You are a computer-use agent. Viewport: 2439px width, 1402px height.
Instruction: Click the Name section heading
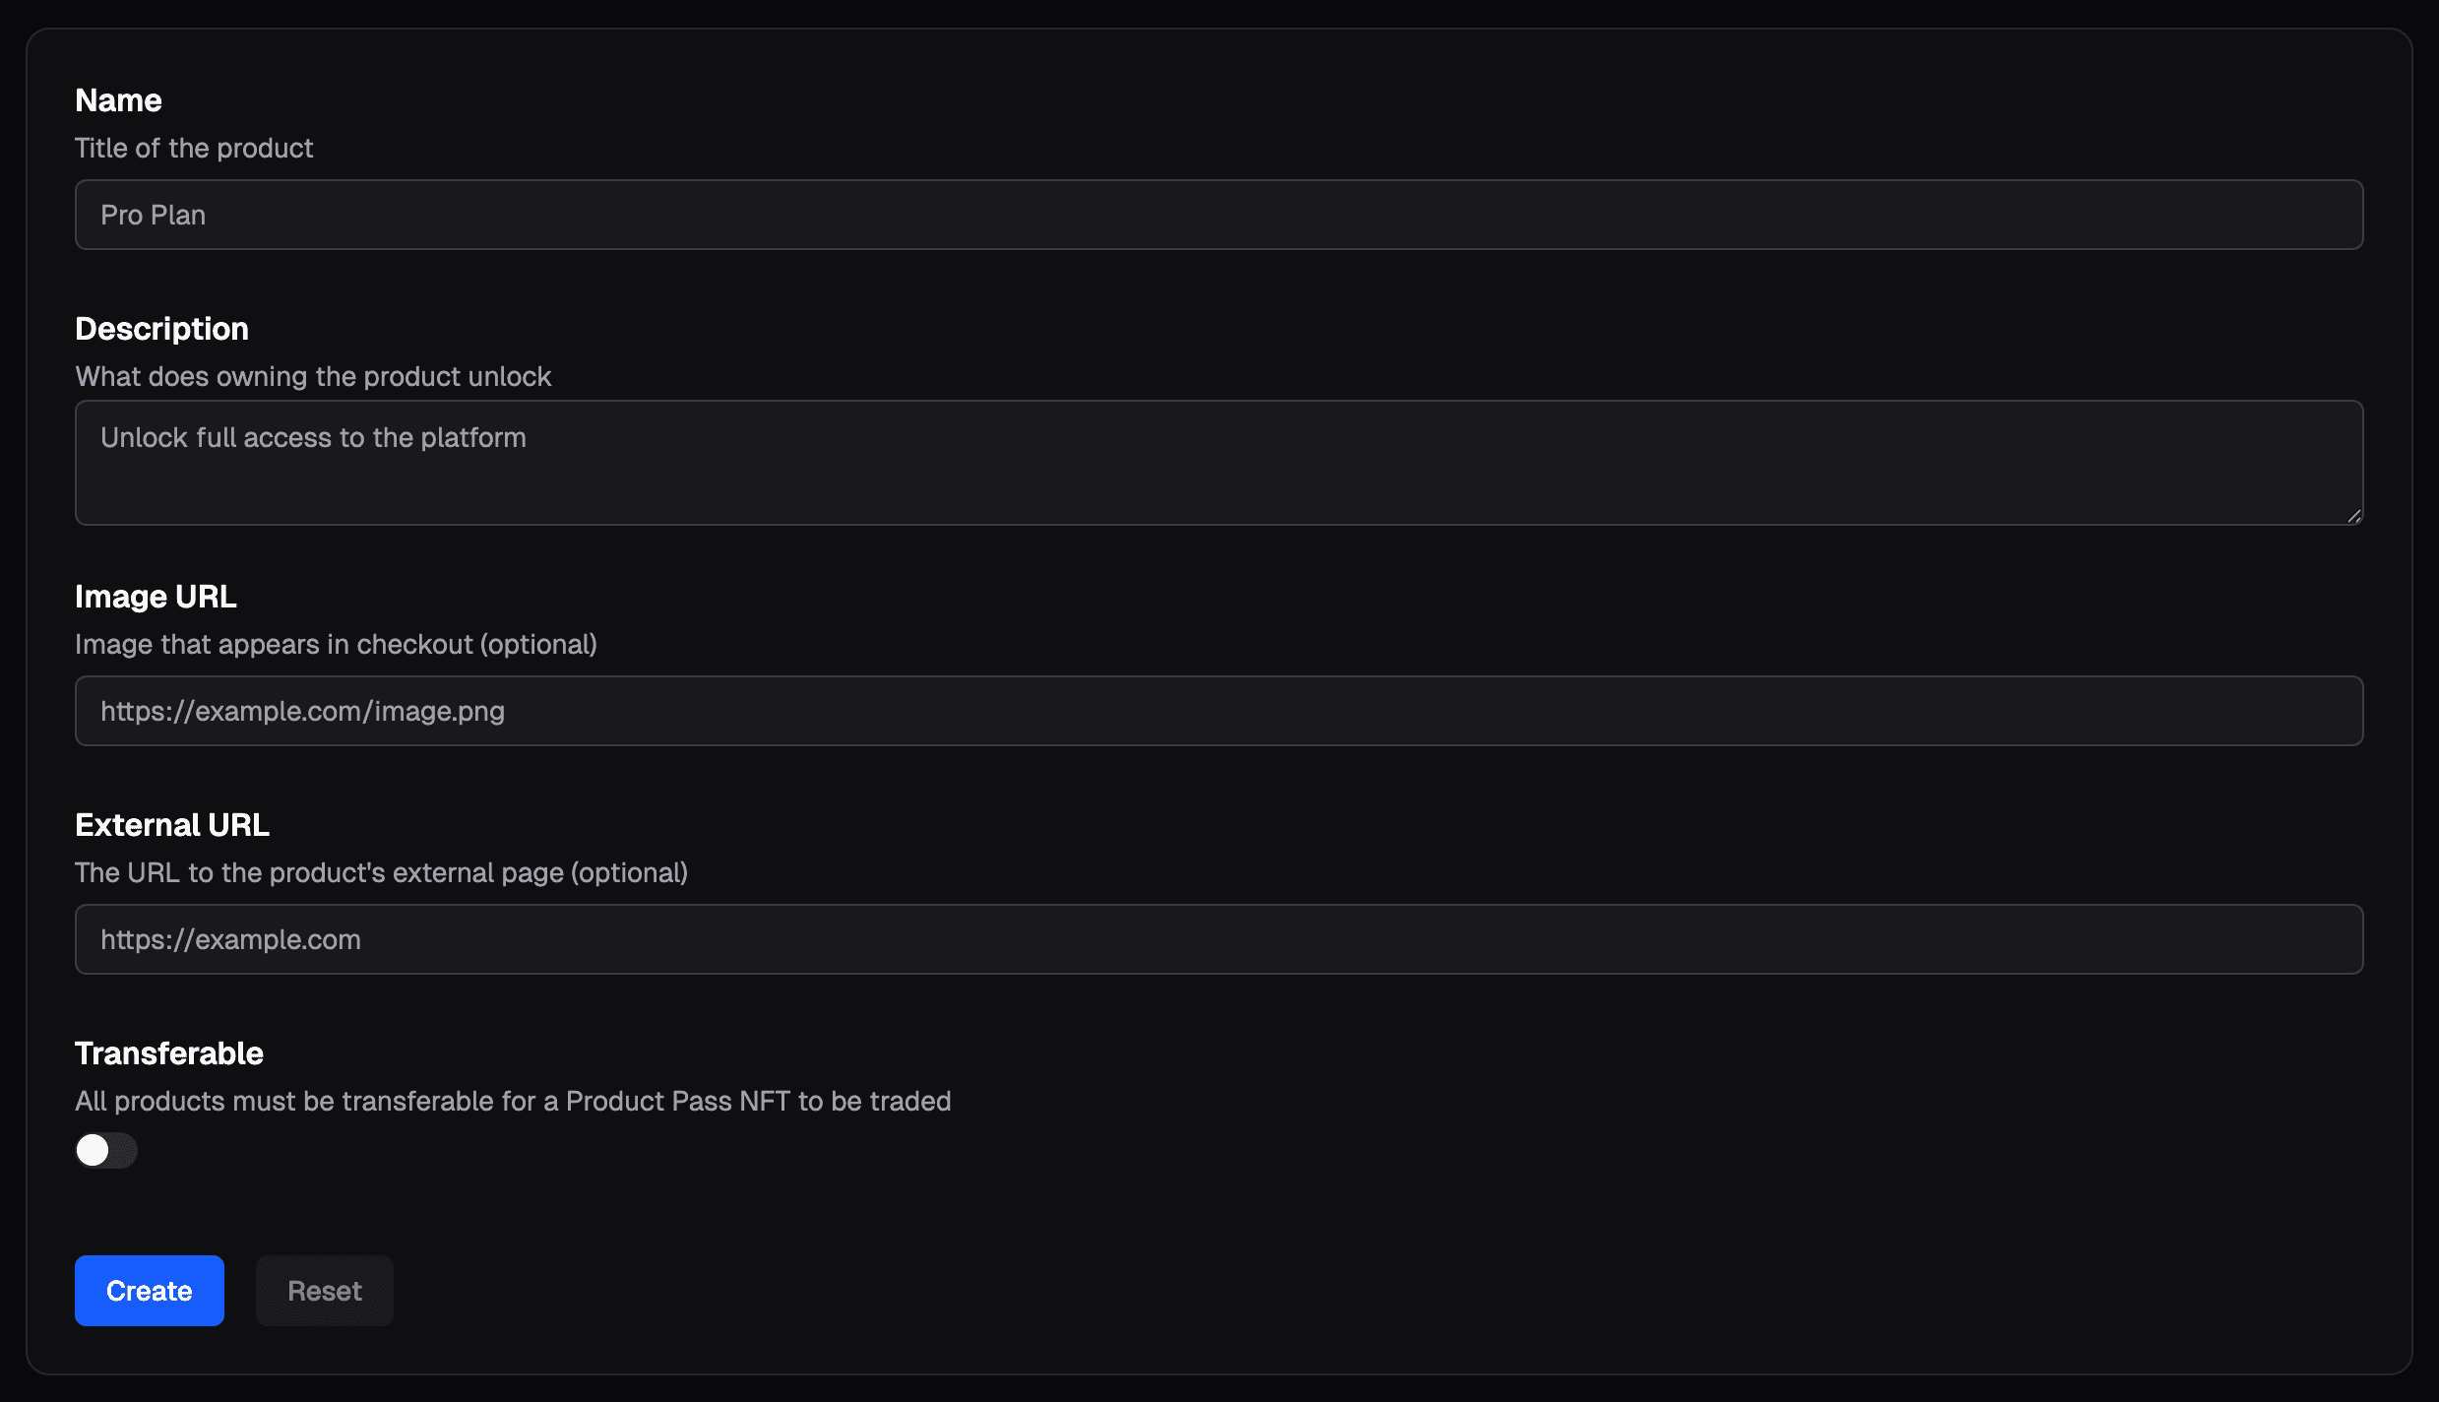click(x=118, y=99)
